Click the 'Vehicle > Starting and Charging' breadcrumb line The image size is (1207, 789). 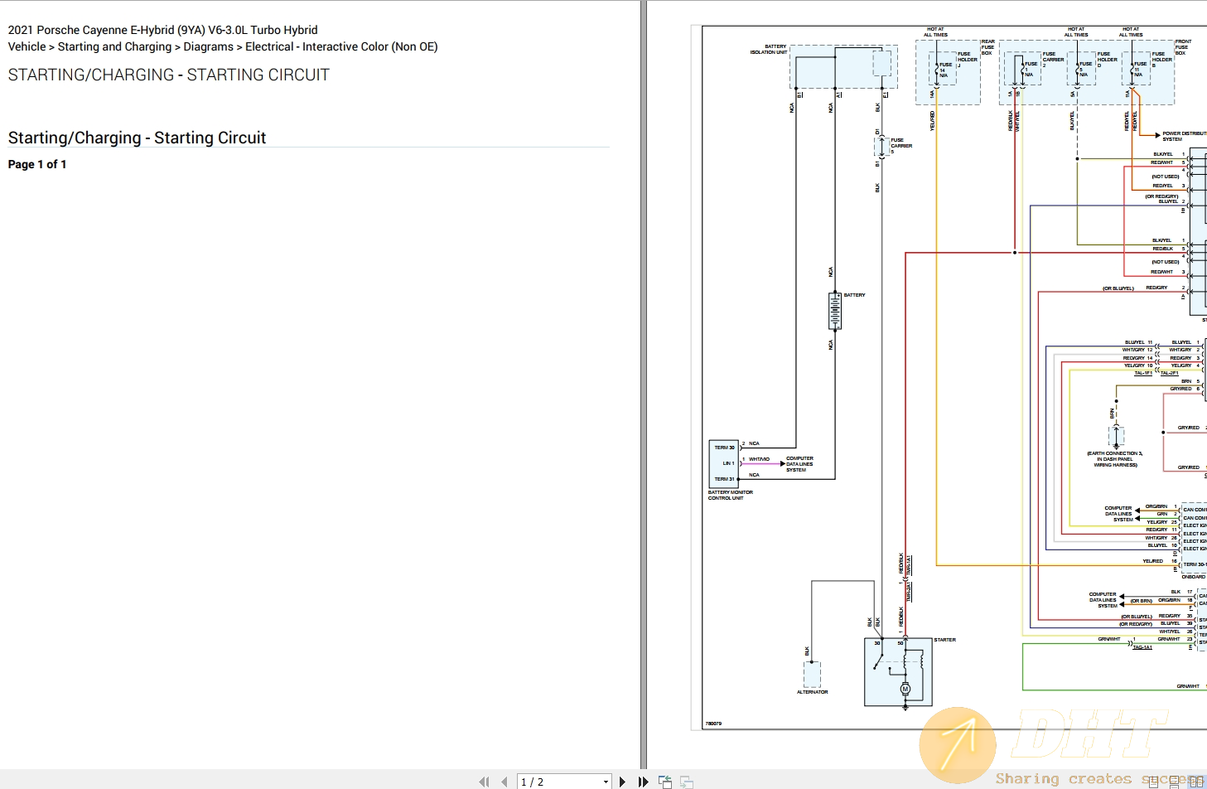[223, 46]
